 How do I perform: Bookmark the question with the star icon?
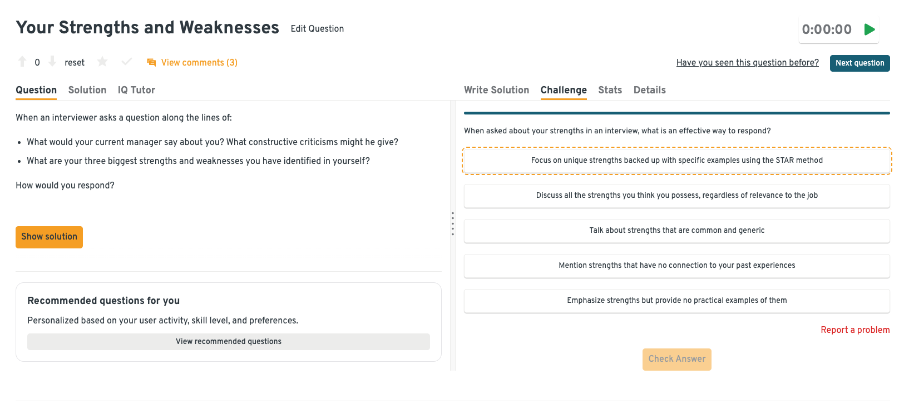(102, 62)
